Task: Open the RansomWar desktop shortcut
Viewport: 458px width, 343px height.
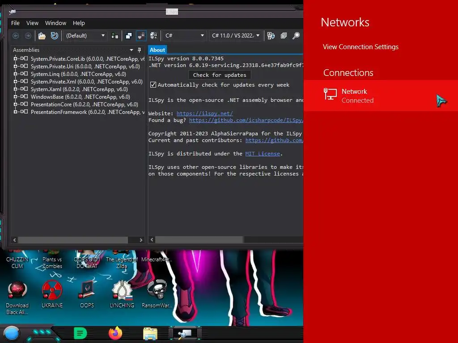Action: [157, 294]
